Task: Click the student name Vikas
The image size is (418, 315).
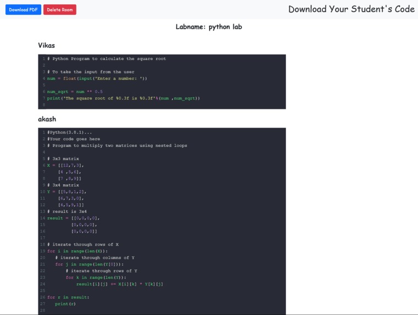Action: 46,45
